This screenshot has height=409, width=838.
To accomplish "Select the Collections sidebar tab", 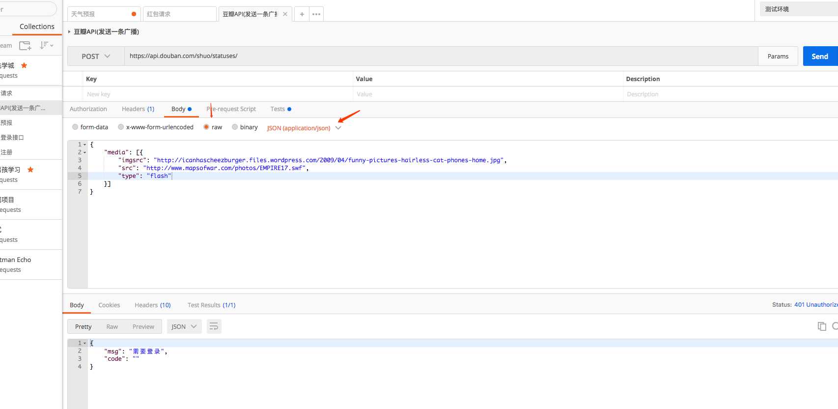I will click(37, 27).
